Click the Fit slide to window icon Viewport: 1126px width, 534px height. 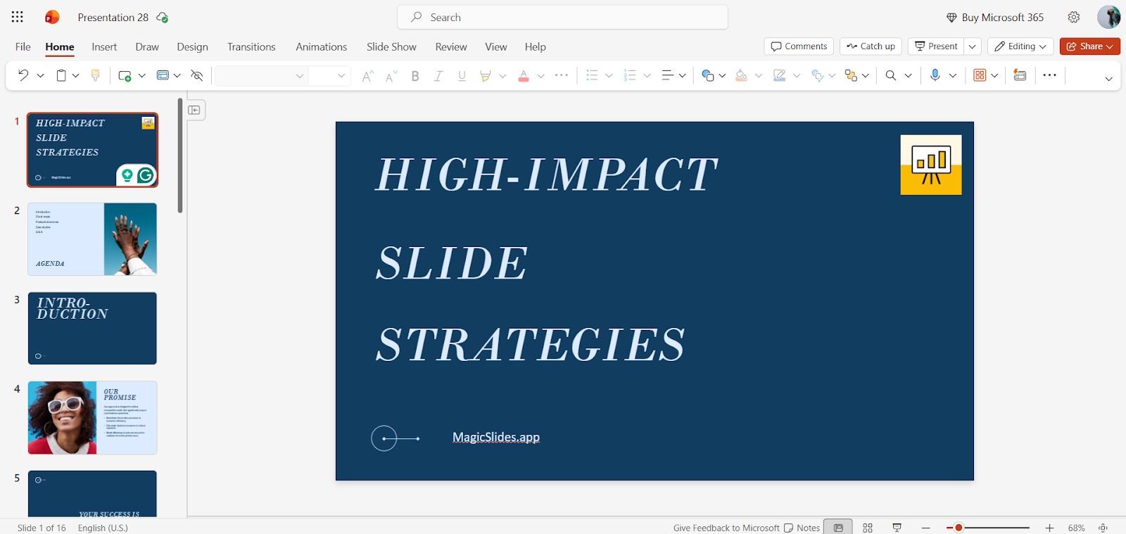(1103, 528)
